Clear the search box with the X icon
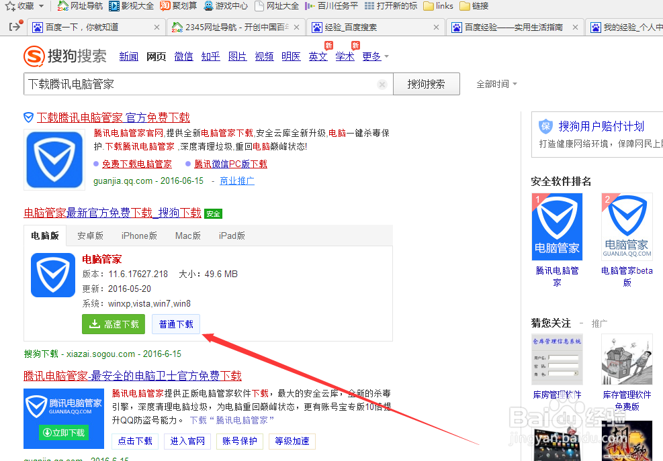This screenshot has height=461, width=663. click(x=382, y=85)
